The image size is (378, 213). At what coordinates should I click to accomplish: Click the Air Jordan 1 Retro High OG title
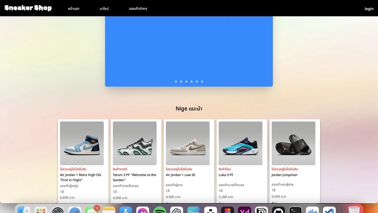(x=80, y=177)
